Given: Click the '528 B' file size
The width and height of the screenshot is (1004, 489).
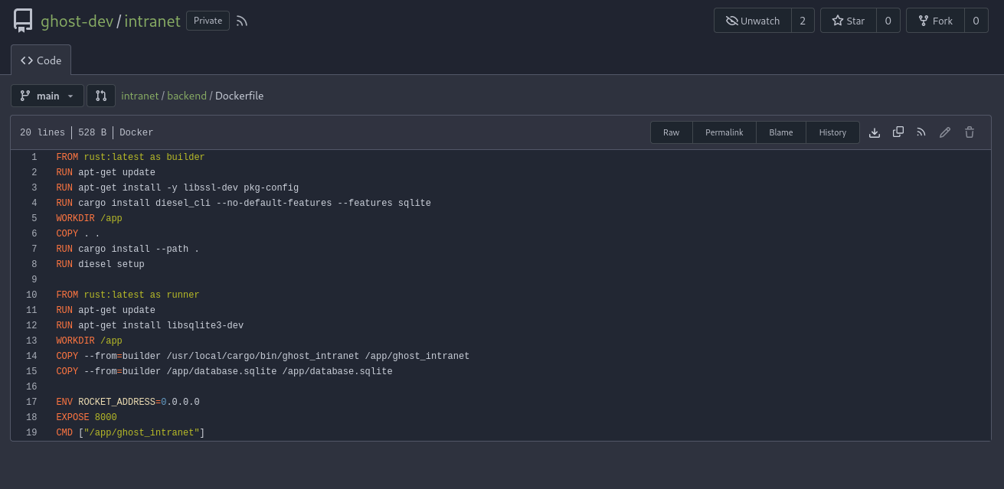Looking at the screenshot, I should click(92, 132).
